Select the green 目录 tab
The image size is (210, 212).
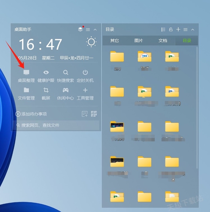point(187,41)
